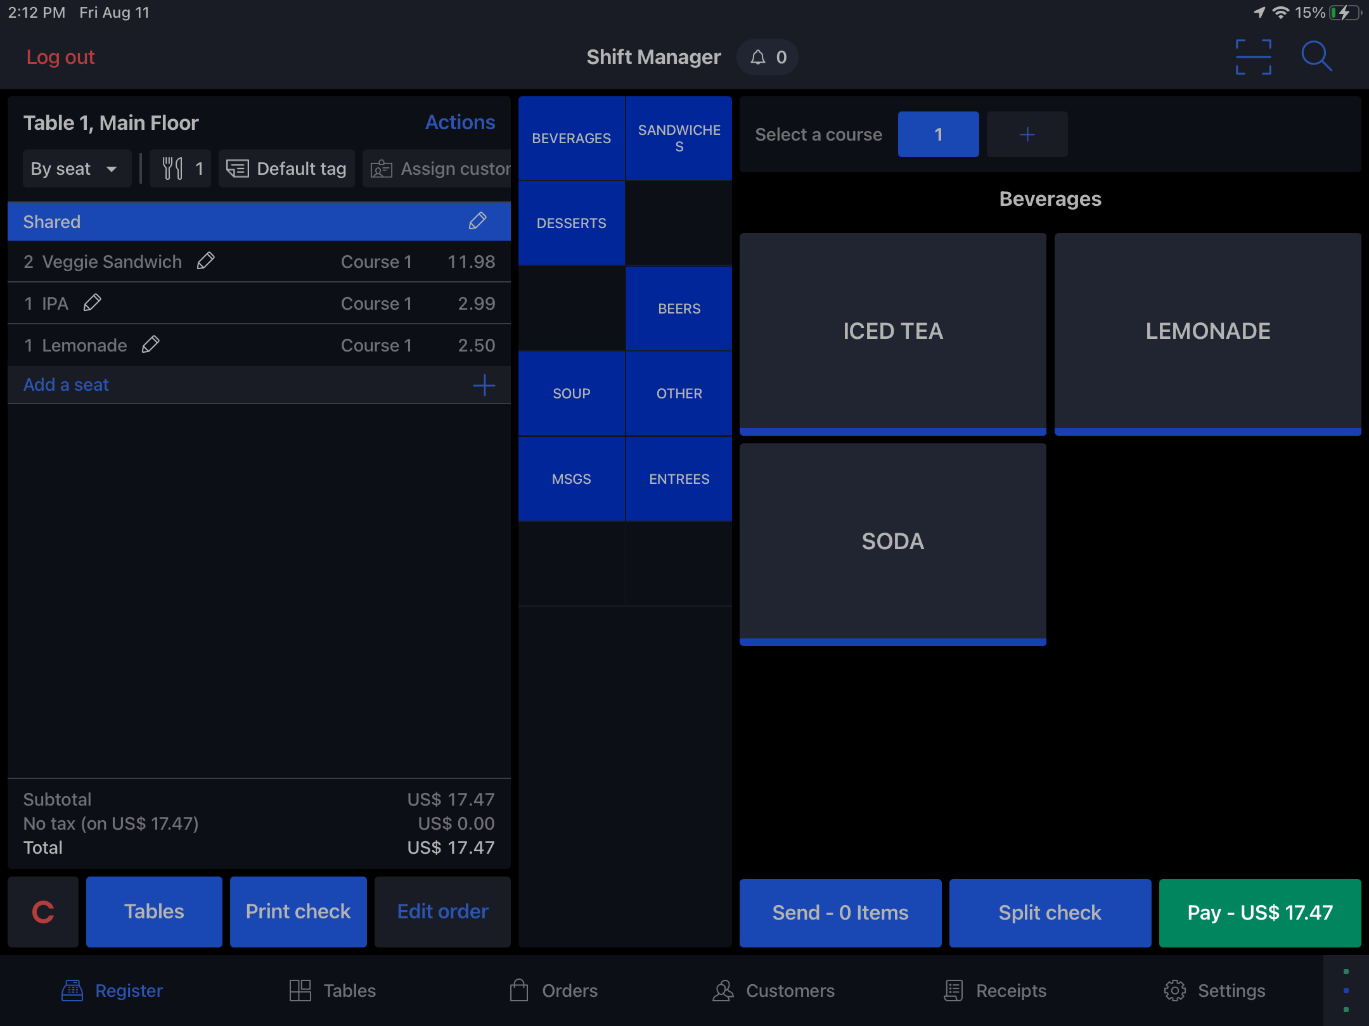Add a new course with plus button
This screenshot has height=1026, width=1369.
click(x=1027, y=134)
